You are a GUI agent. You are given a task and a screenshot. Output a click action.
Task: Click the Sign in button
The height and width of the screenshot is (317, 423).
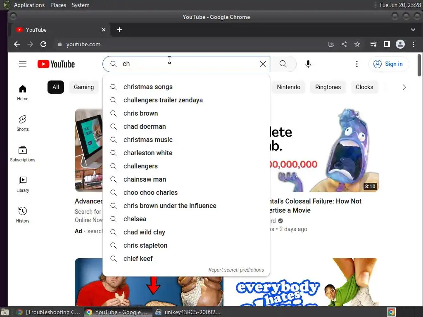(388, 64)
